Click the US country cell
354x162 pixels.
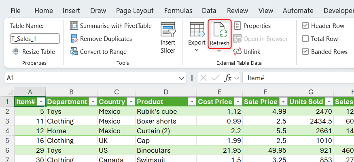pyautogui.click(x=117, y=150)
